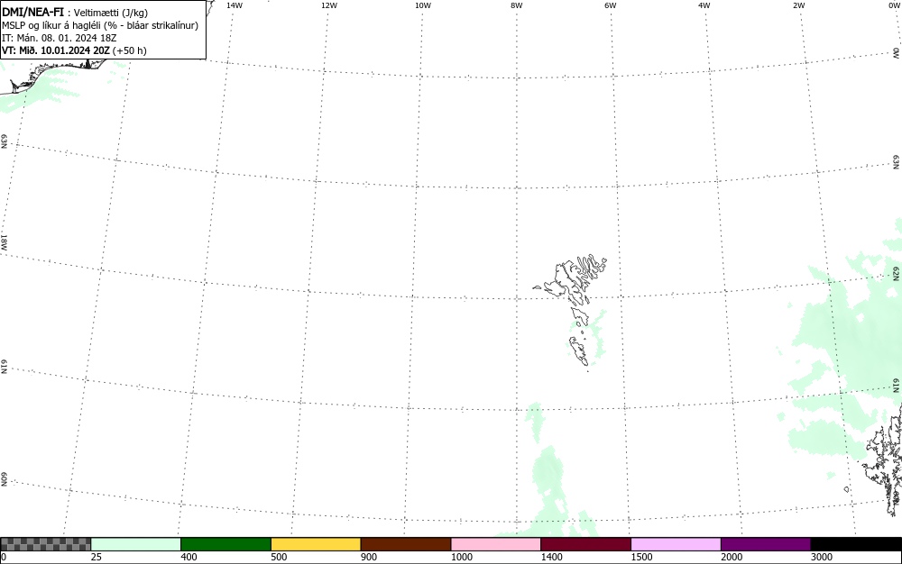Click the DMI/NEA-FI title text
This screenshot has height=564, width=902.
click(32, 12)
